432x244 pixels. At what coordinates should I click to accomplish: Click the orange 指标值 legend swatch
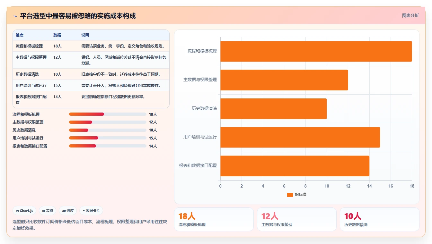290,195
